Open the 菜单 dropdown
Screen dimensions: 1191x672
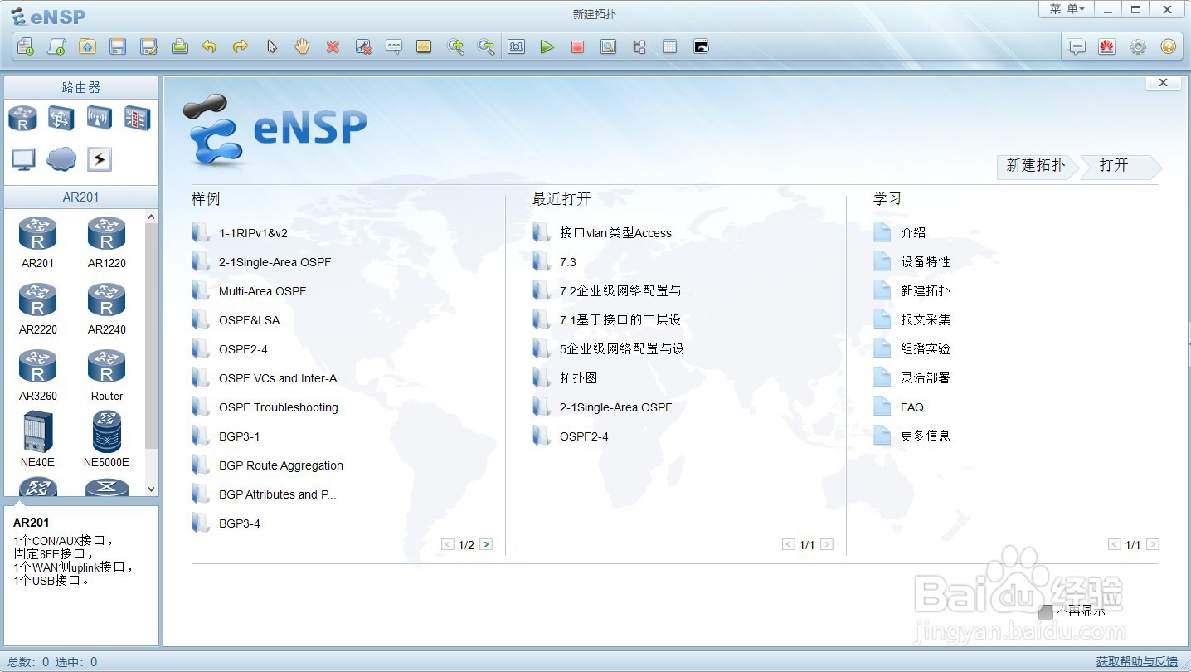[x=1066, y=9]
